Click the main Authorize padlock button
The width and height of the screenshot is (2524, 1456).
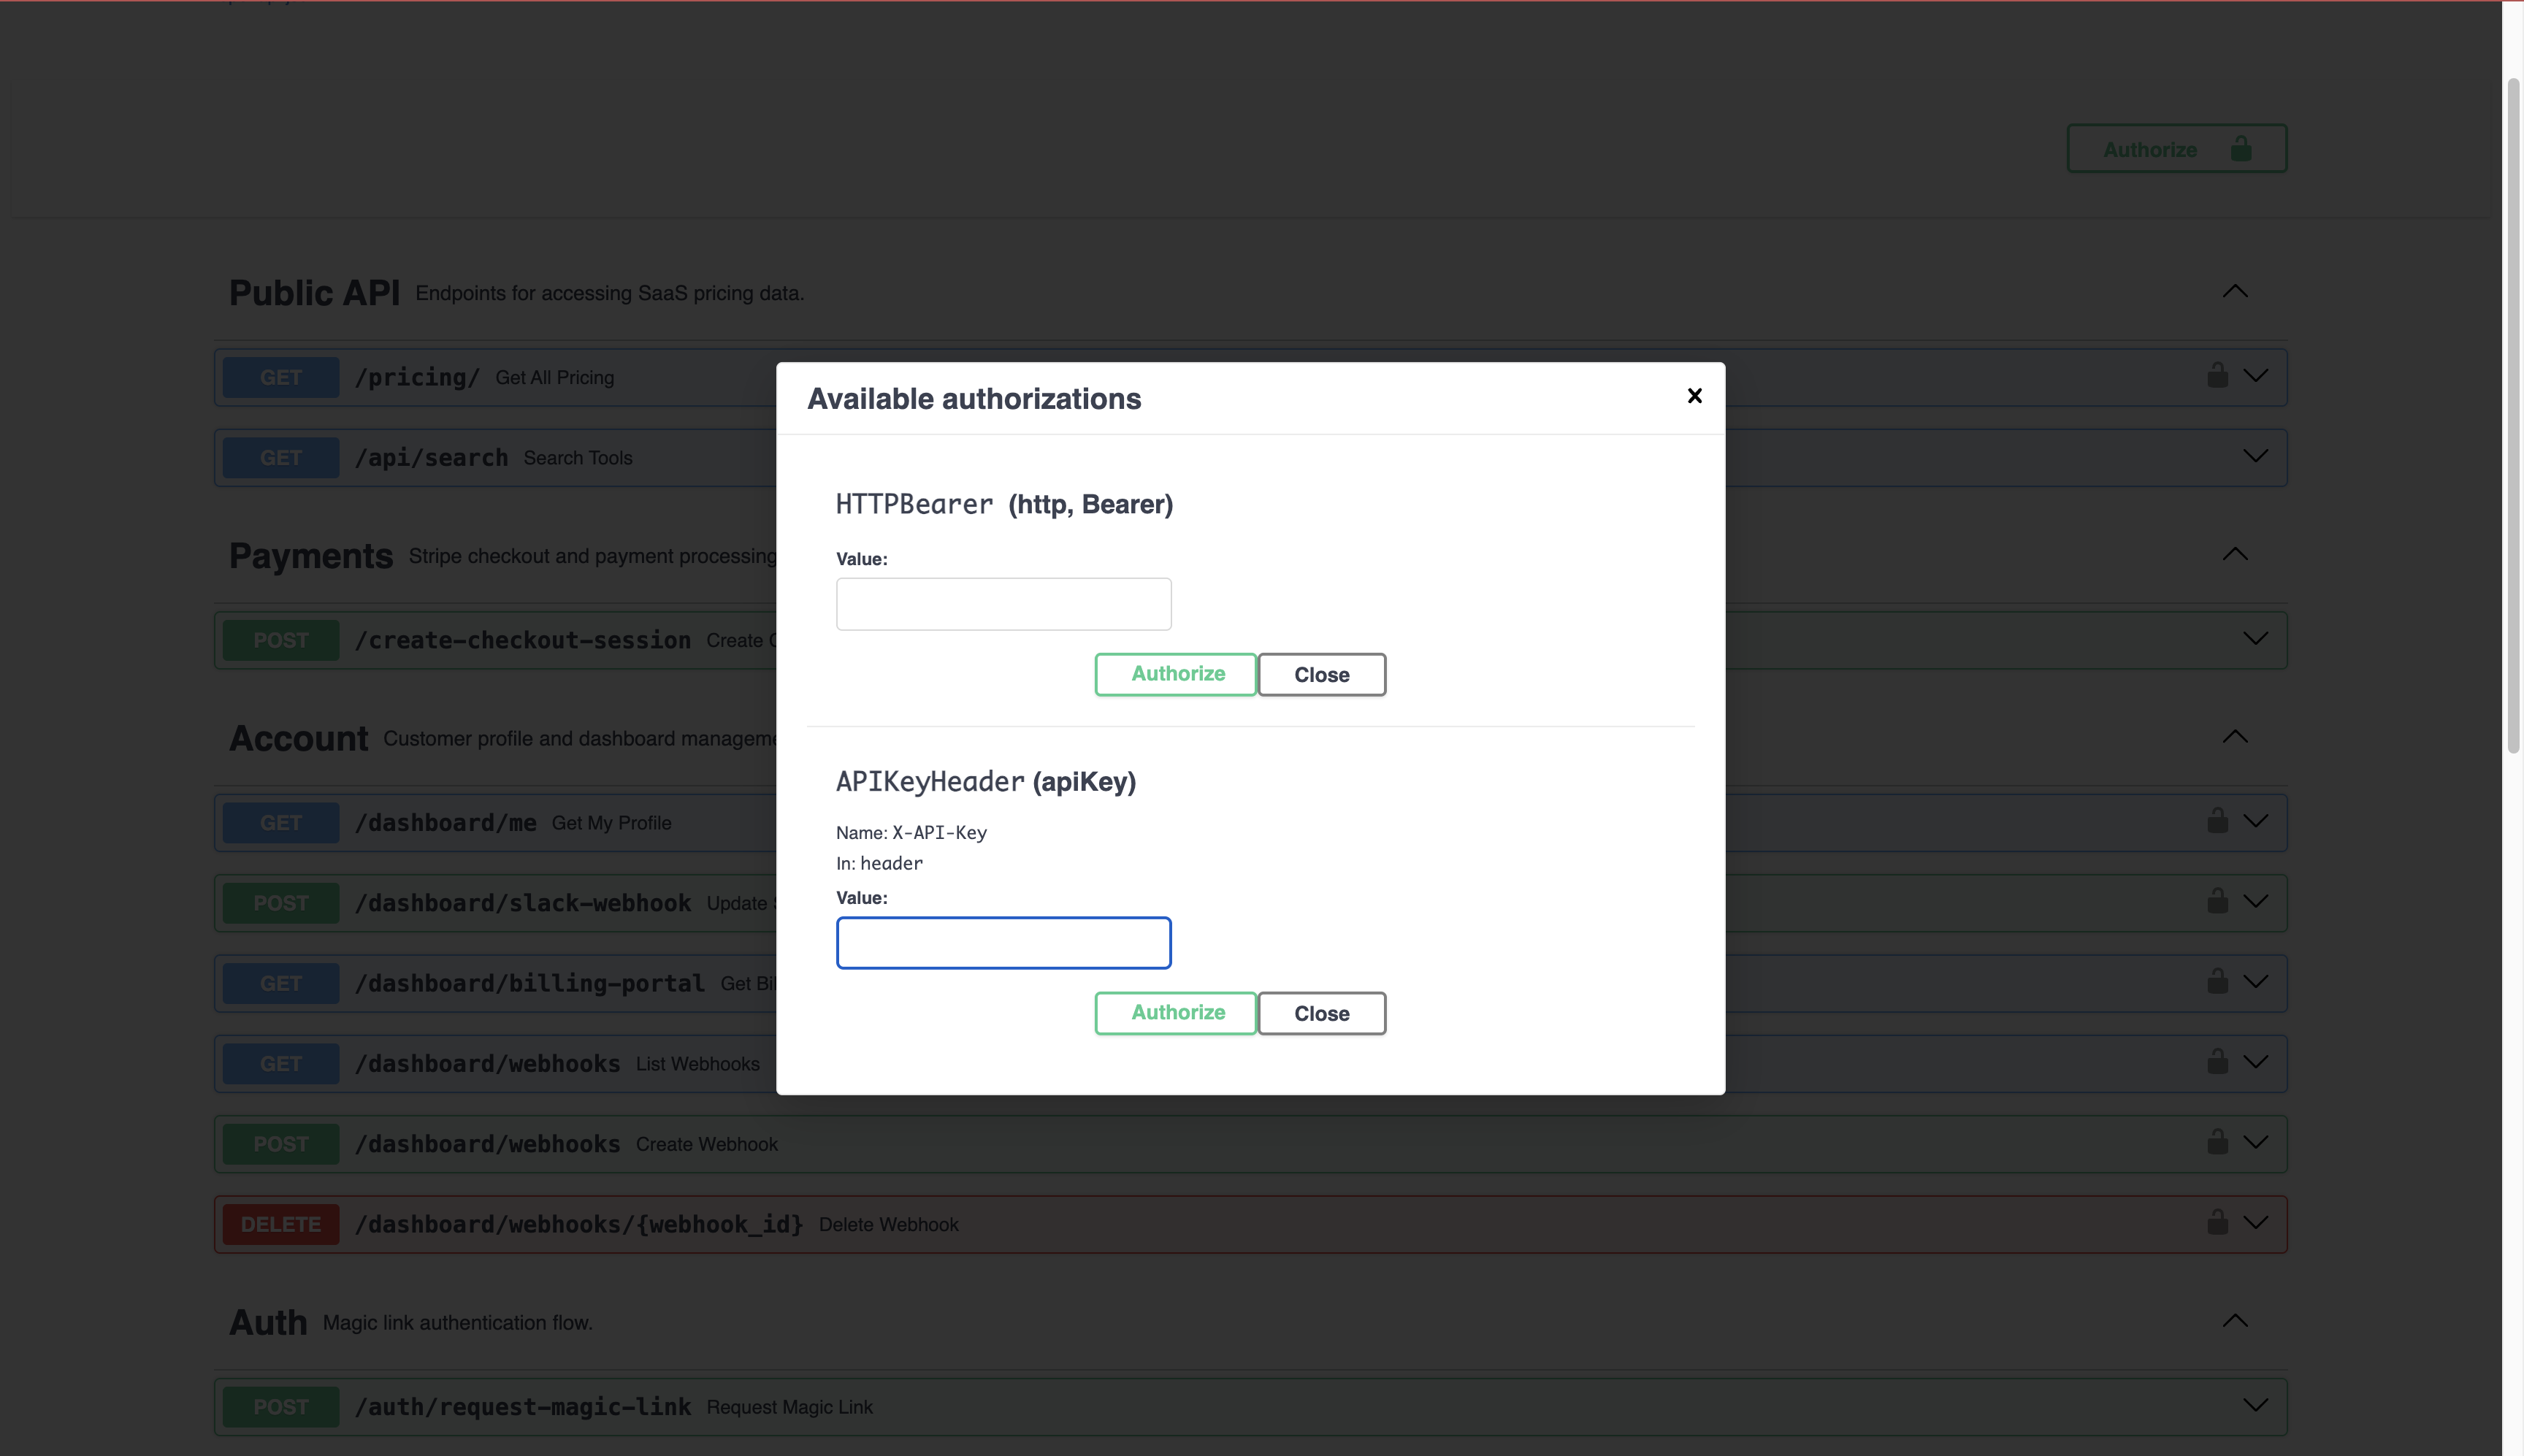click(x=2176, y=148)
